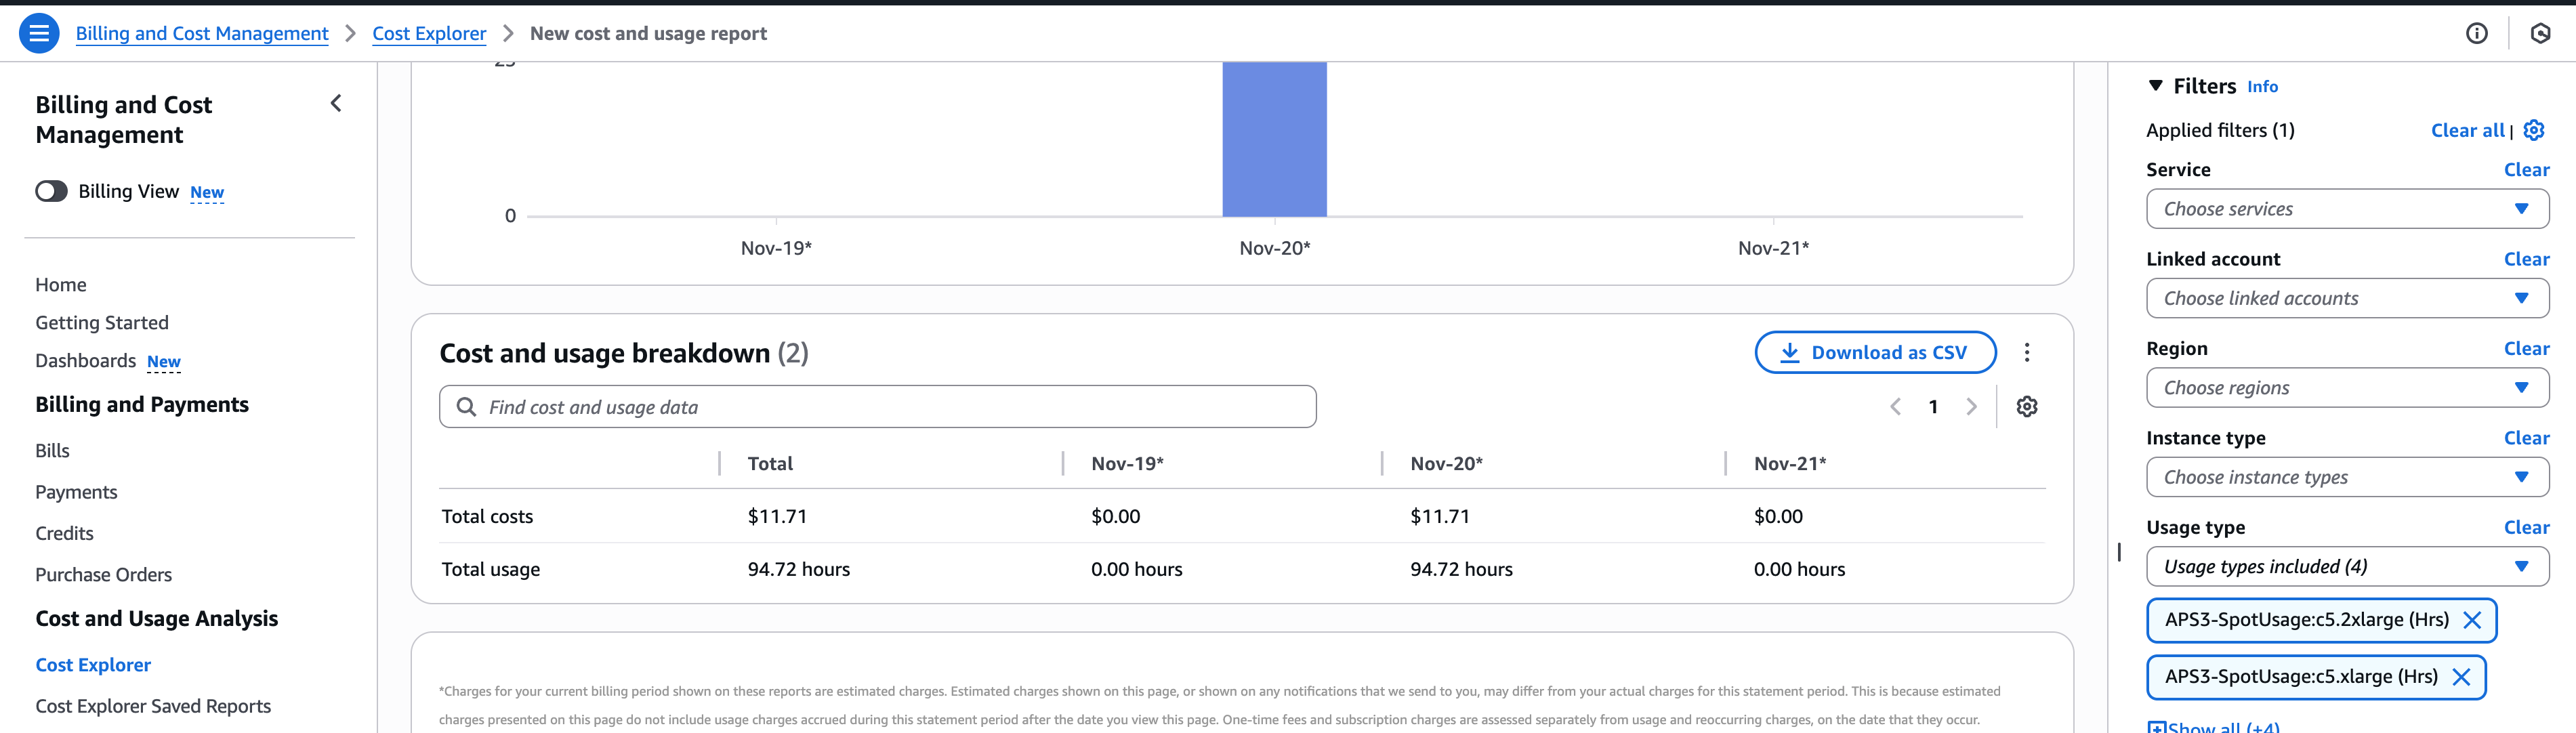This screenshot has width=2576, height=733.
Task: Collapse the Billing and Cost Management sidebar
Action: tap(336, 103)
